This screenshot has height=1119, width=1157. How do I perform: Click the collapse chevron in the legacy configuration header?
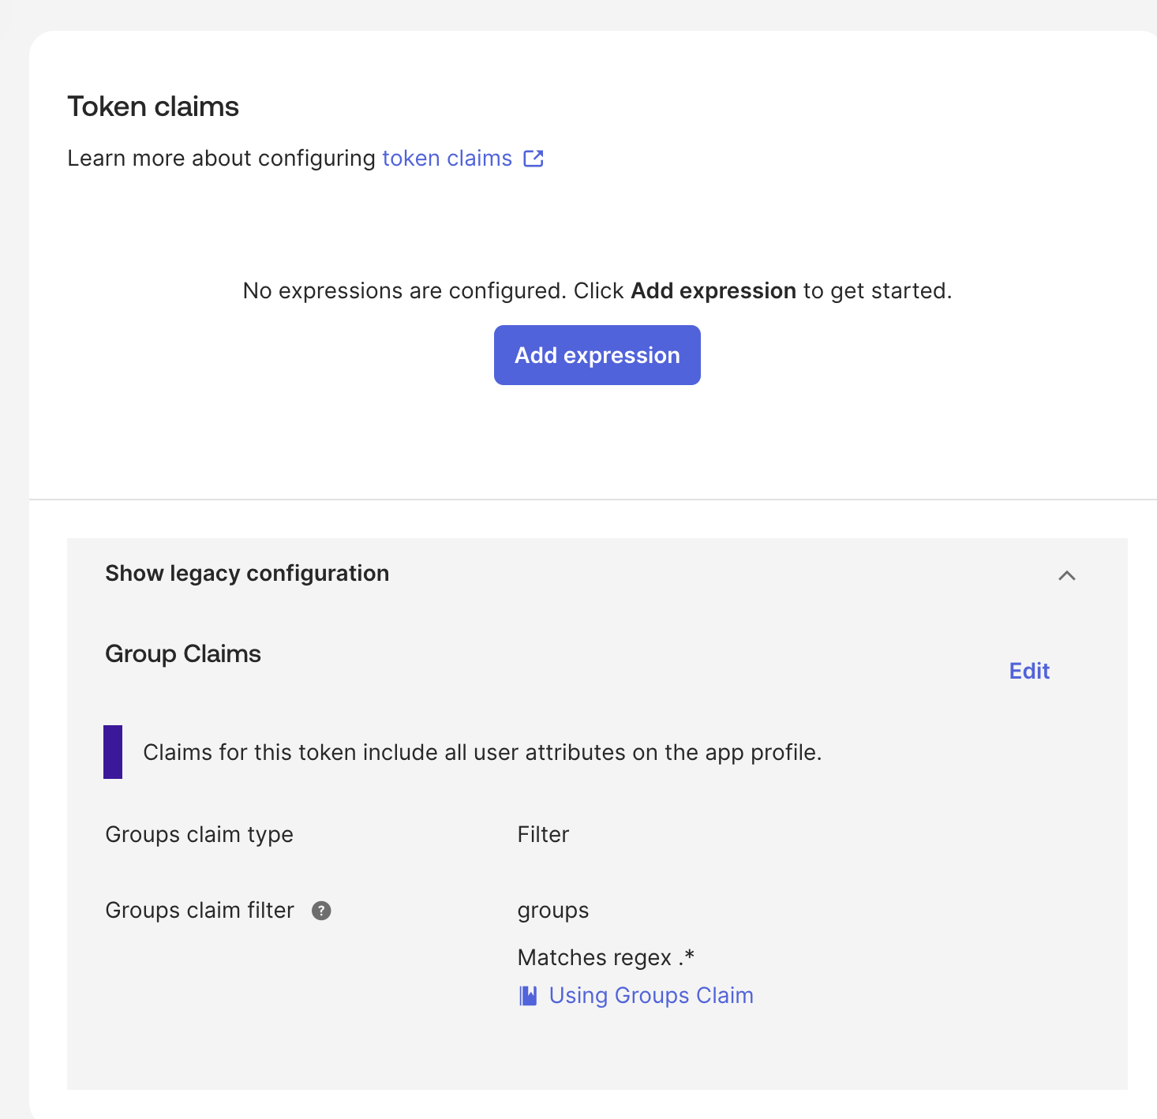click(1067, 575)
